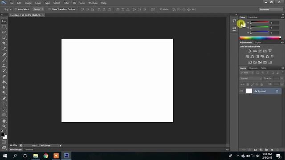Select the Clone Stamp tool
Image resolution: width=285 pixels, height=160 pixels.
[x=4, y=65]
